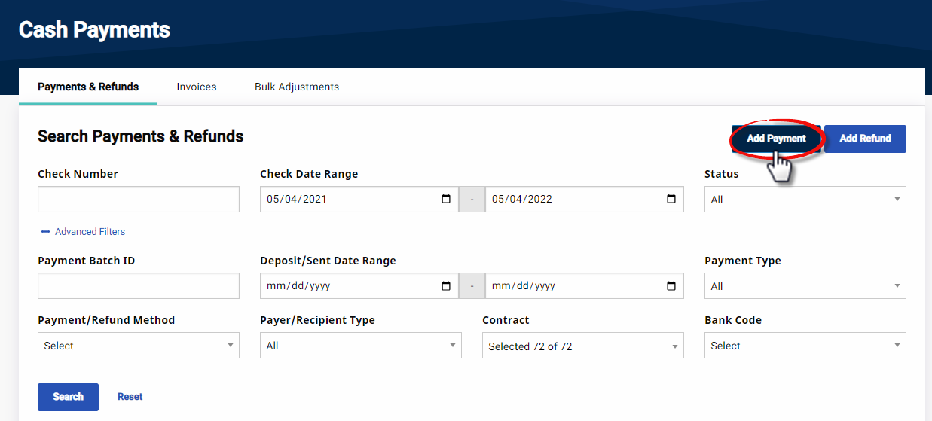
Task: Open calendar picker for Check Date start
Action: [x=446, y=200]
